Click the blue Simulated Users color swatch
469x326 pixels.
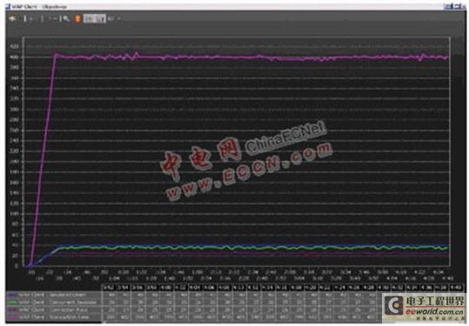(x=12, y=295)
